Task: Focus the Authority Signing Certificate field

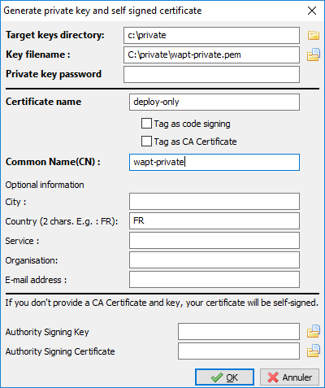Action: tap(239, 351)
